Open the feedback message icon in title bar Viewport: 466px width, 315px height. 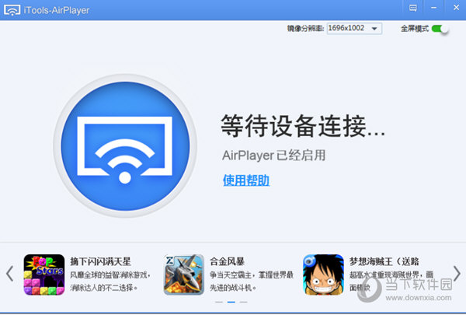(413, 8)
